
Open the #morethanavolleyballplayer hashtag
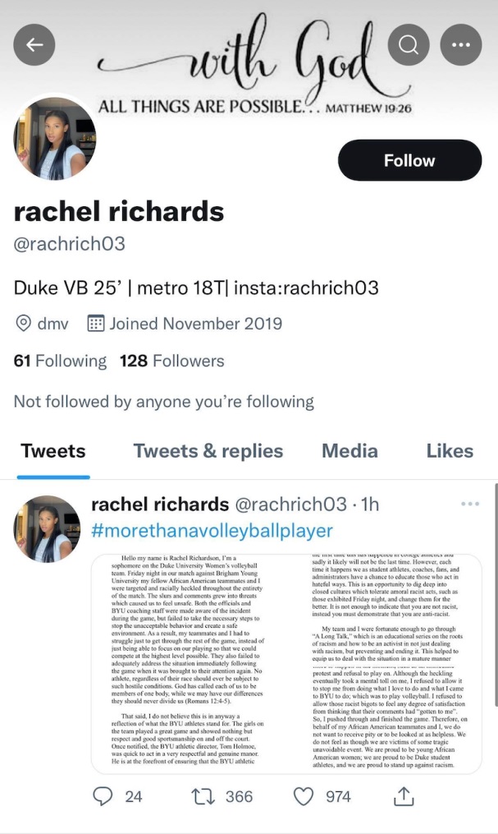pos(212,530)
